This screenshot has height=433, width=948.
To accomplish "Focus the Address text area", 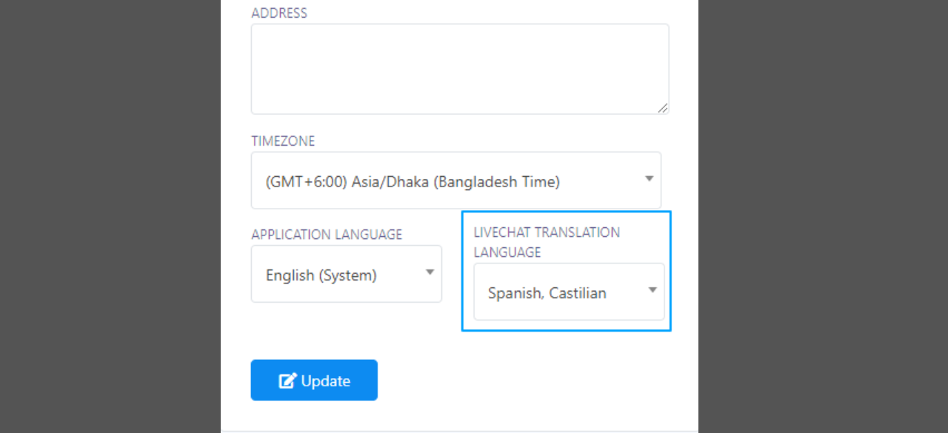I will coord(460,69).
